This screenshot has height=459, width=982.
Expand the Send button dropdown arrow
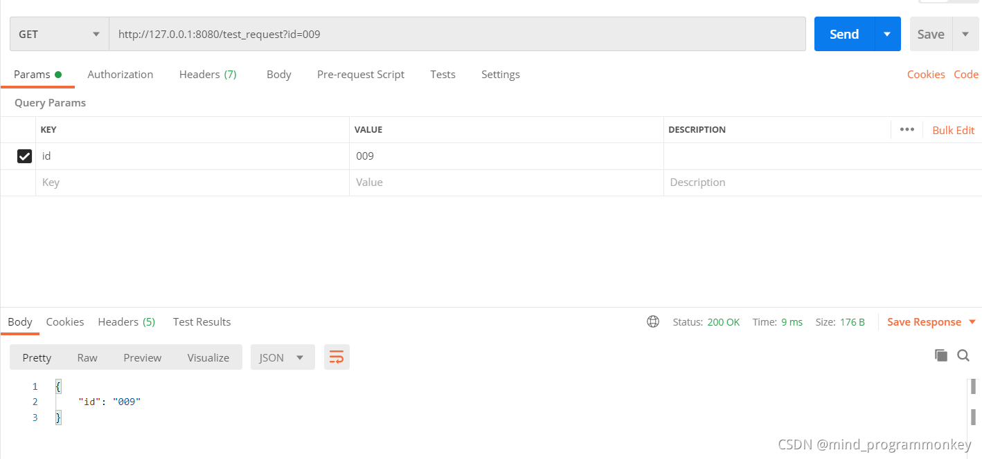(887, 34)
